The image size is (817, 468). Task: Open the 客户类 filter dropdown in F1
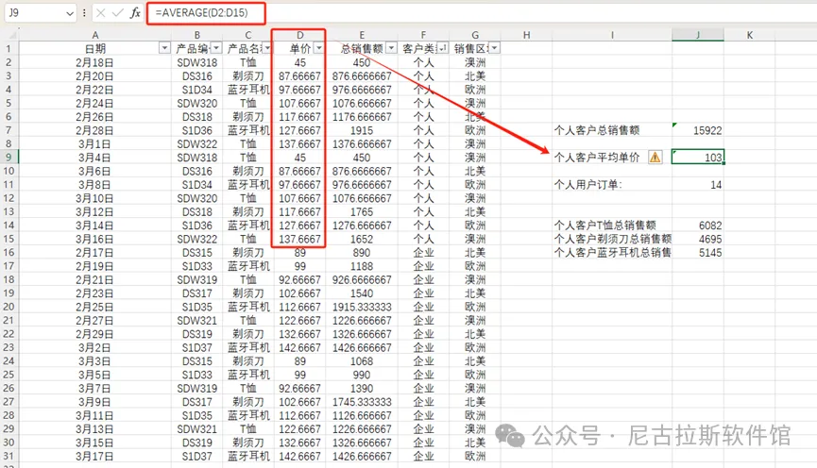click(442, 48)
